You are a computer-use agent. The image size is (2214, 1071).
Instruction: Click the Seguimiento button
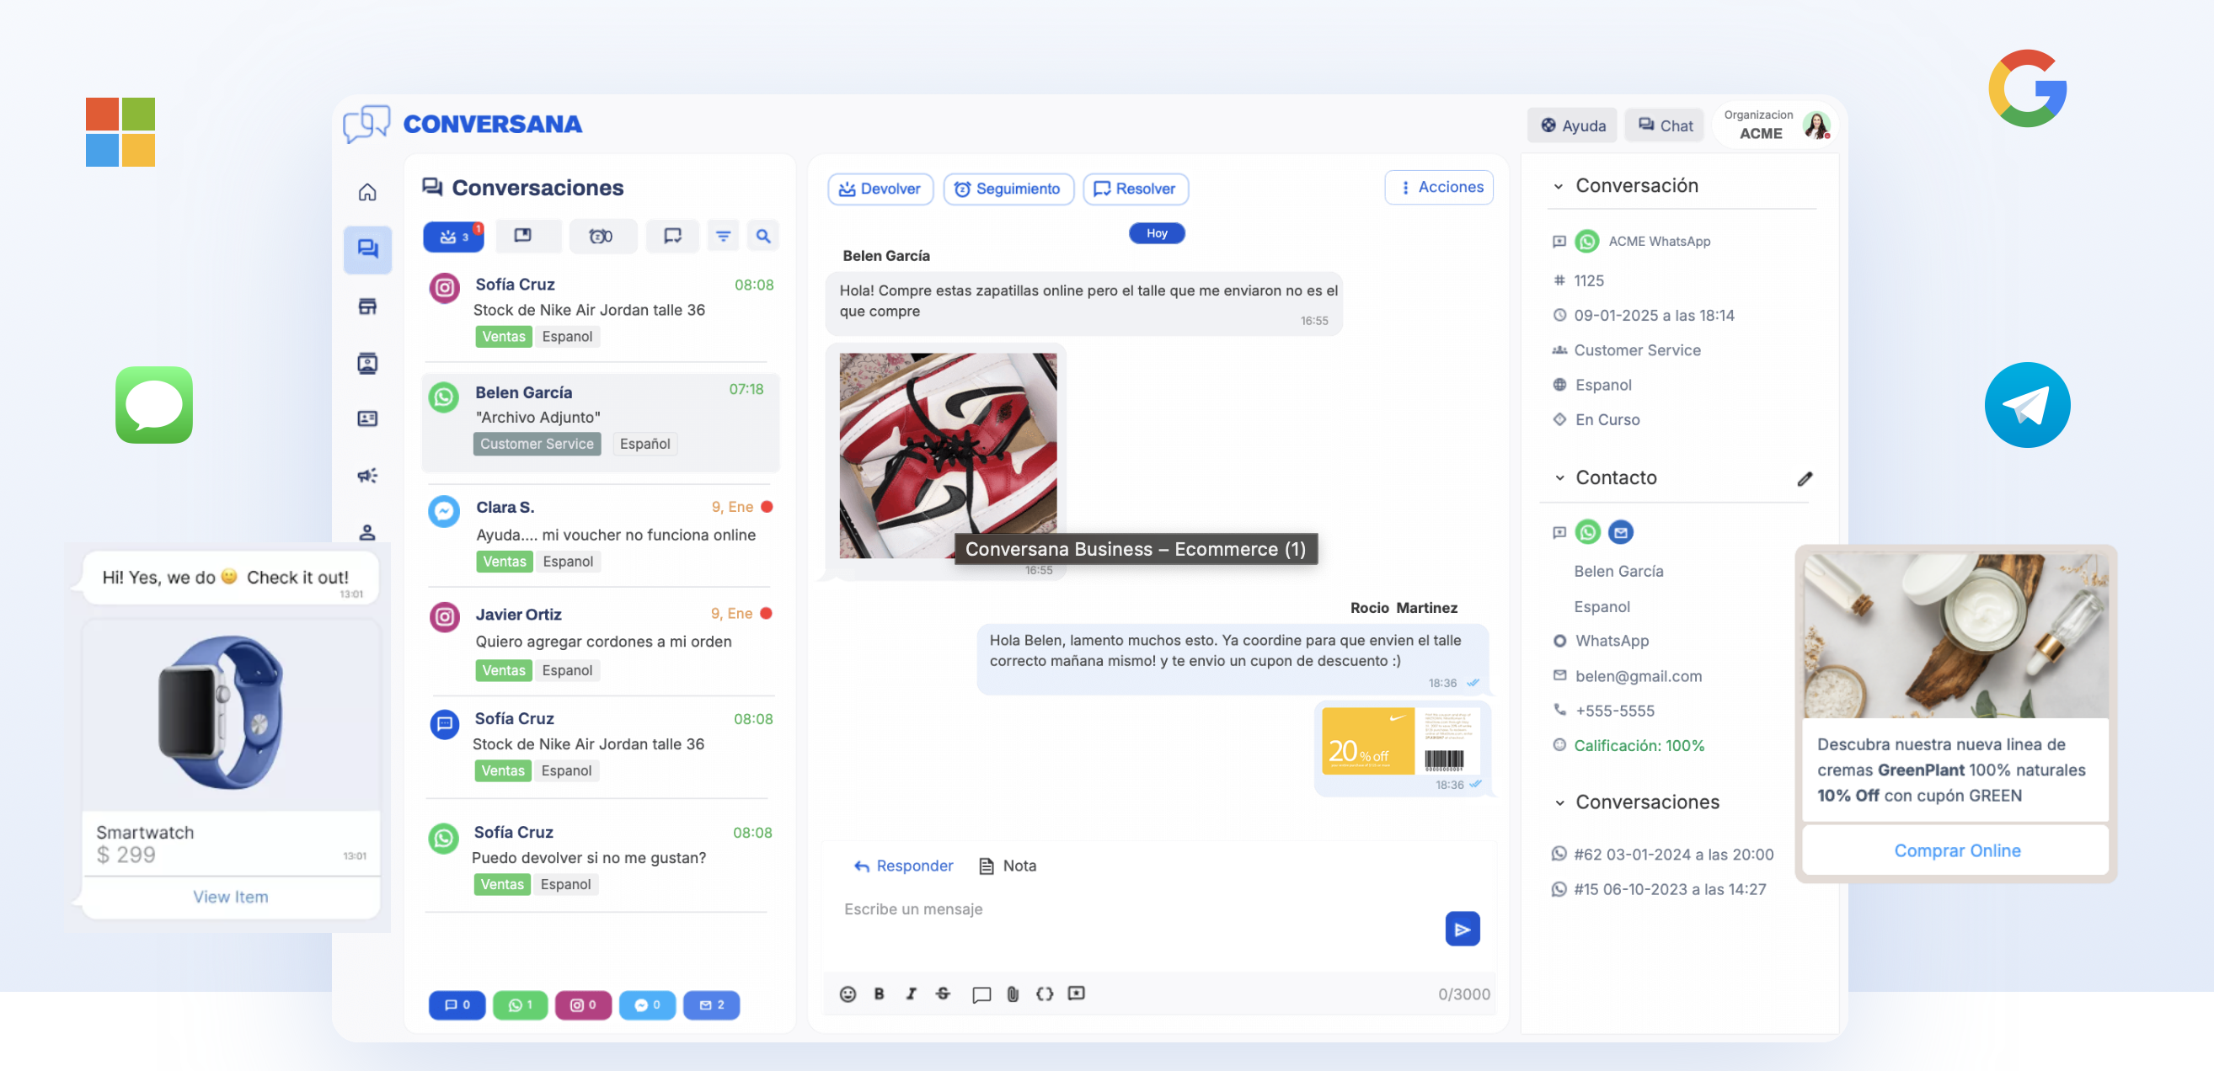(x=1009, y=189)
